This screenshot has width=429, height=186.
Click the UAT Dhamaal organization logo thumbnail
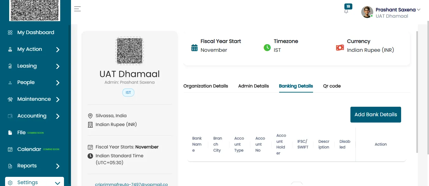click(130, 51)
